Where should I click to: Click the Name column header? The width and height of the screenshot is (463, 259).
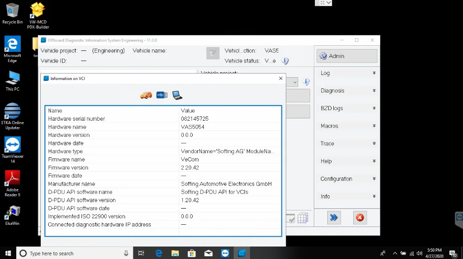click(x=55, y=111)
